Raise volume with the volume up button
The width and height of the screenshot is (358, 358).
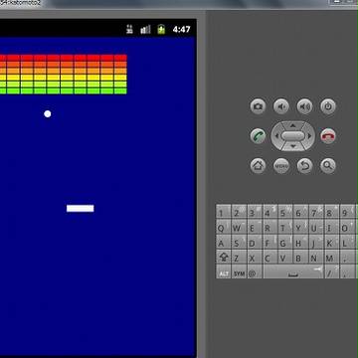(x=304, y=106)
